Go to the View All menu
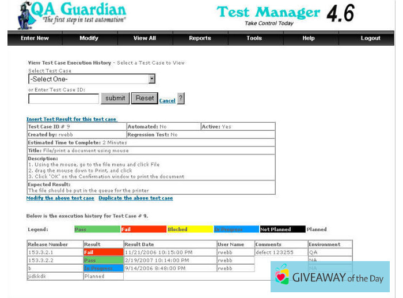Screen dimensions: 403x298 145,38
